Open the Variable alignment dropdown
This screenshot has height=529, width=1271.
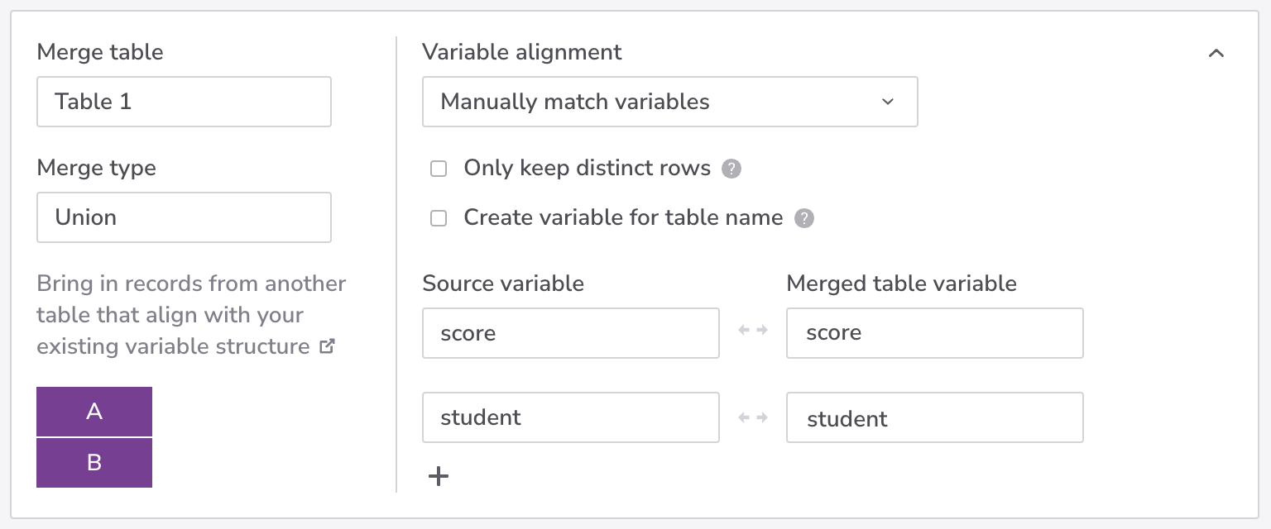click(x=669, y=102)
